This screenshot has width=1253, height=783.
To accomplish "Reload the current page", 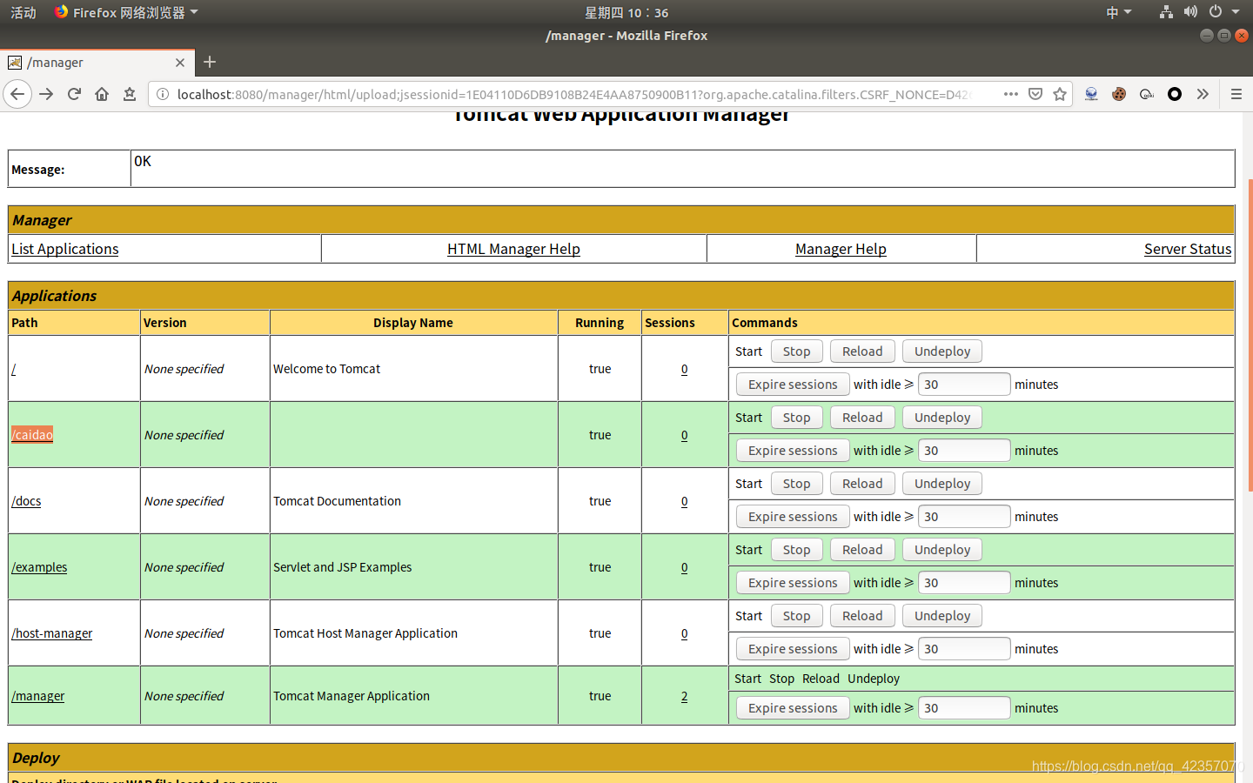I will tap(74, 94).
